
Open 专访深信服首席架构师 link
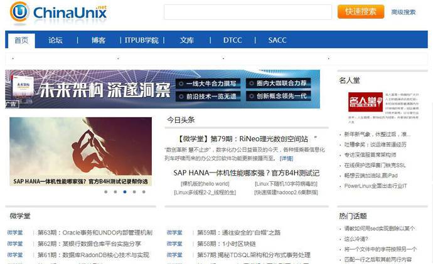coord(370,155)
